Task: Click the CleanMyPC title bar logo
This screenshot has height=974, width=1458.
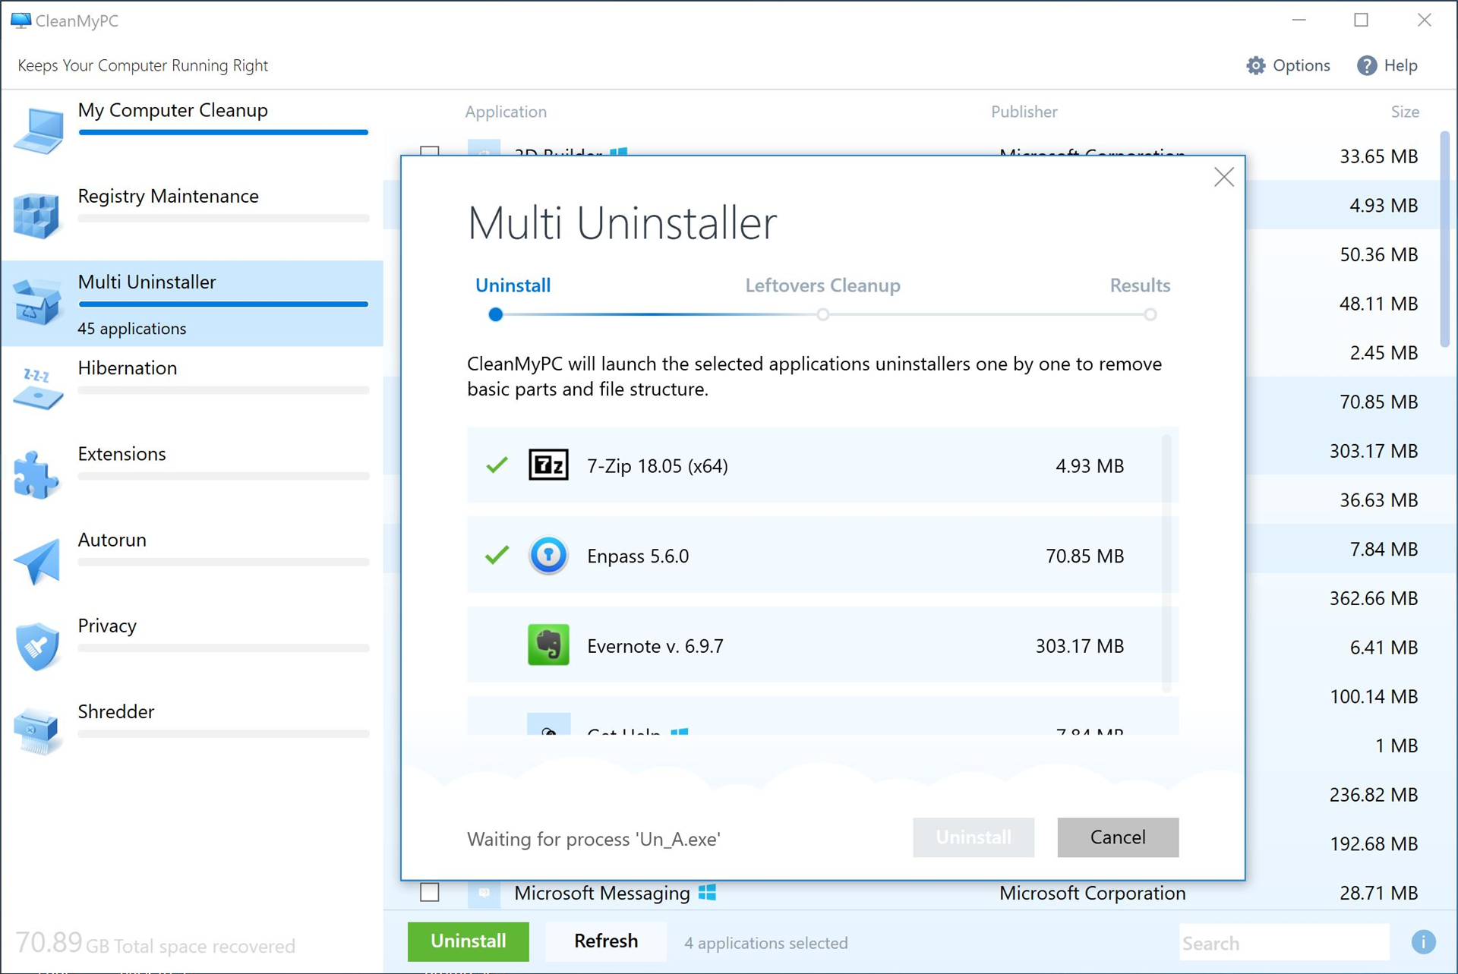Action: coord(21,20)
